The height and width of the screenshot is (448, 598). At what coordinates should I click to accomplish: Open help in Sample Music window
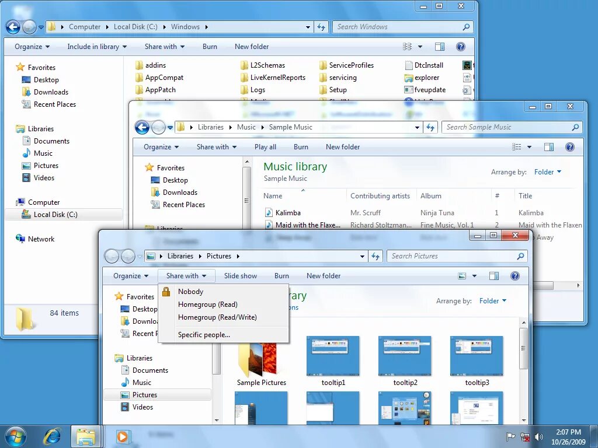pos(570,147)
